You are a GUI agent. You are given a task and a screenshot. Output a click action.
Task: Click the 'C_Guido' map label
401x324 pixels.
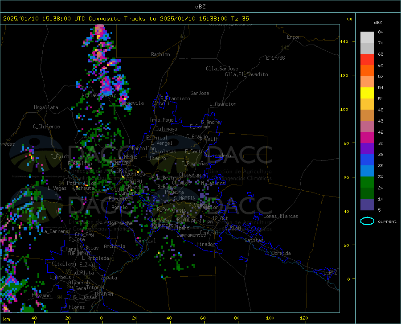tap(60, 156)
